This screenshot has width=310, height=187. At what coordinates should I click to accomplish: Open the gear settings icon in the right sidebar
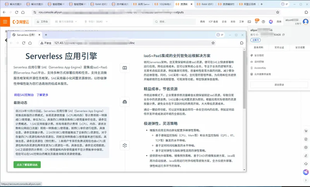click(x=306, y=147)
